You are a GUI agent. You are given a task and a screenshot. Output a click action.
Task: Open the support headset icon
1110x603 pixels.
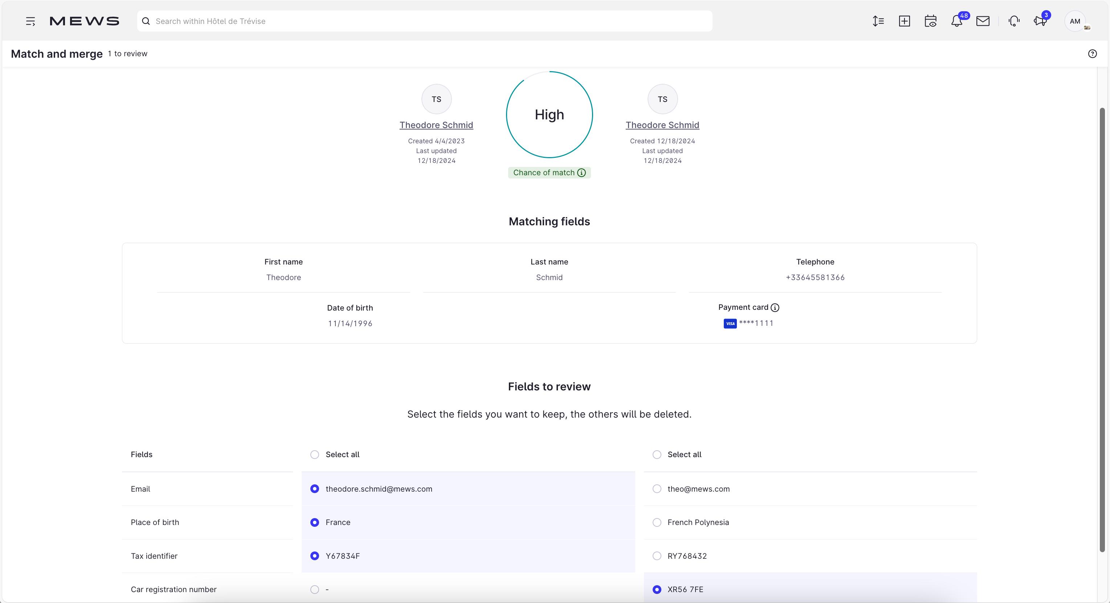(x=1014, y=21)
